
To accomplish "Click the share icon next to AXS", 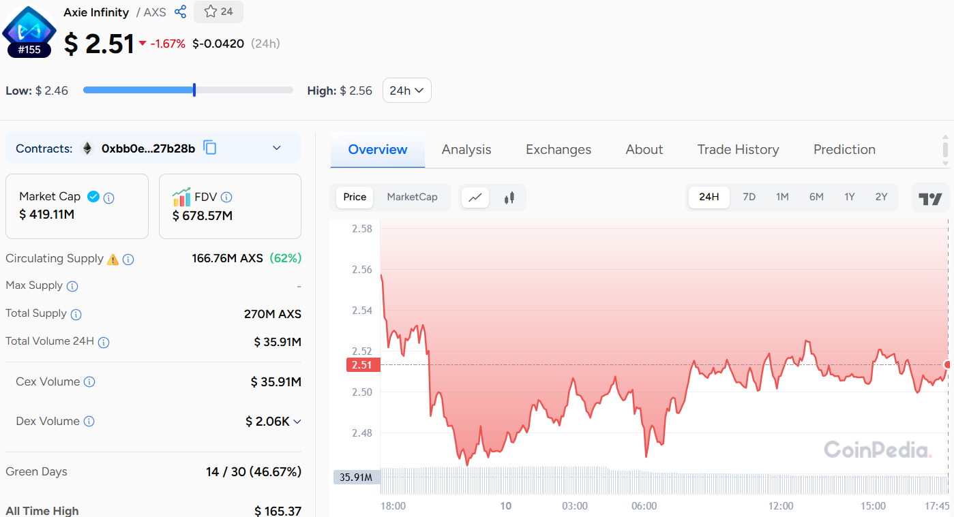I will [x=181, y=12].
